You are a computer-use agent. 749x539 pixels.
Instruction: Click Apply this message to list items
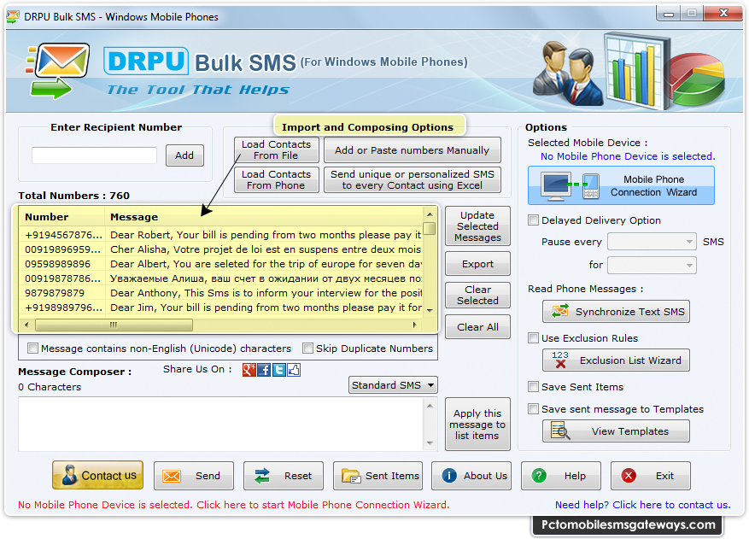(477, 425)
